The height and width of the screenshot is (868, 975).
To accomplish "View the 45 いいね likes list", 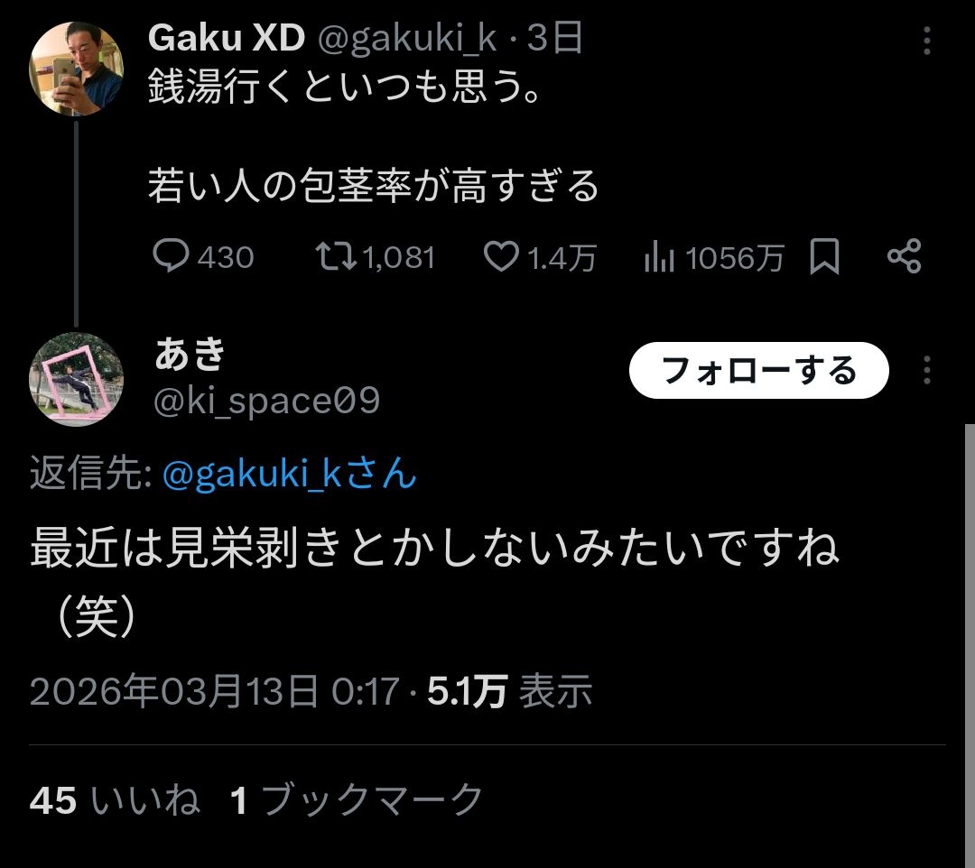I will click(x=115, y=799).
